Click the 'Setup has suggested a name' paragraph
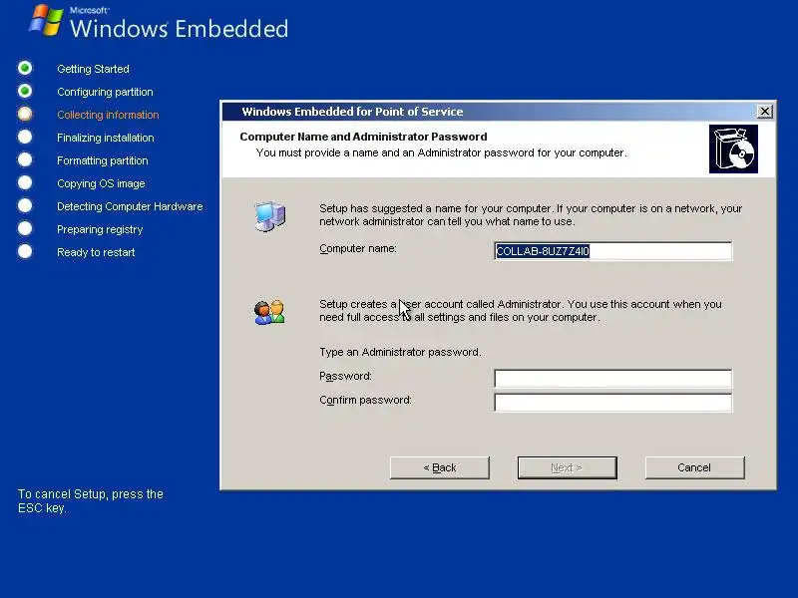 (531, 215)
